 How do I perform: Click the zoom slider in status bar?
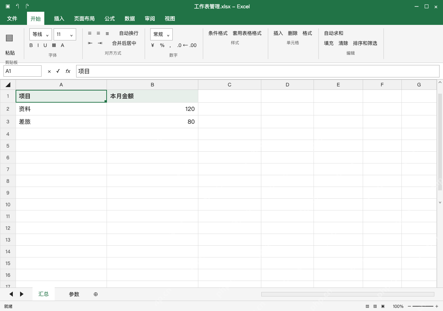click(x=423, y=306)
